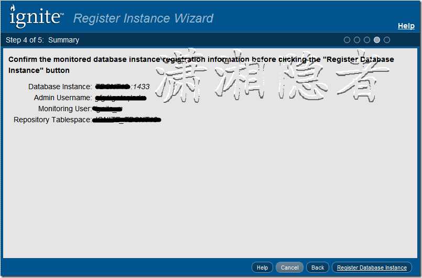
Task: Click the 'Admin Username:' label
Action: point(63,98)
